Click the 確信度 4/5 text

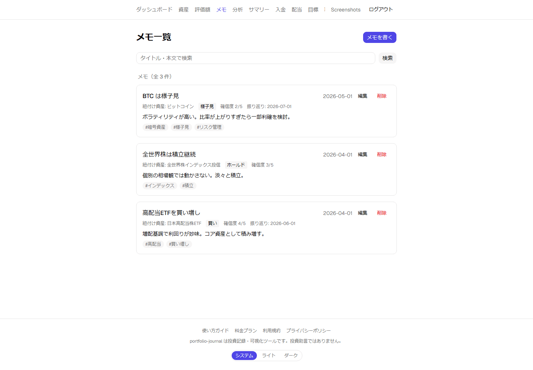click(235, 223)
